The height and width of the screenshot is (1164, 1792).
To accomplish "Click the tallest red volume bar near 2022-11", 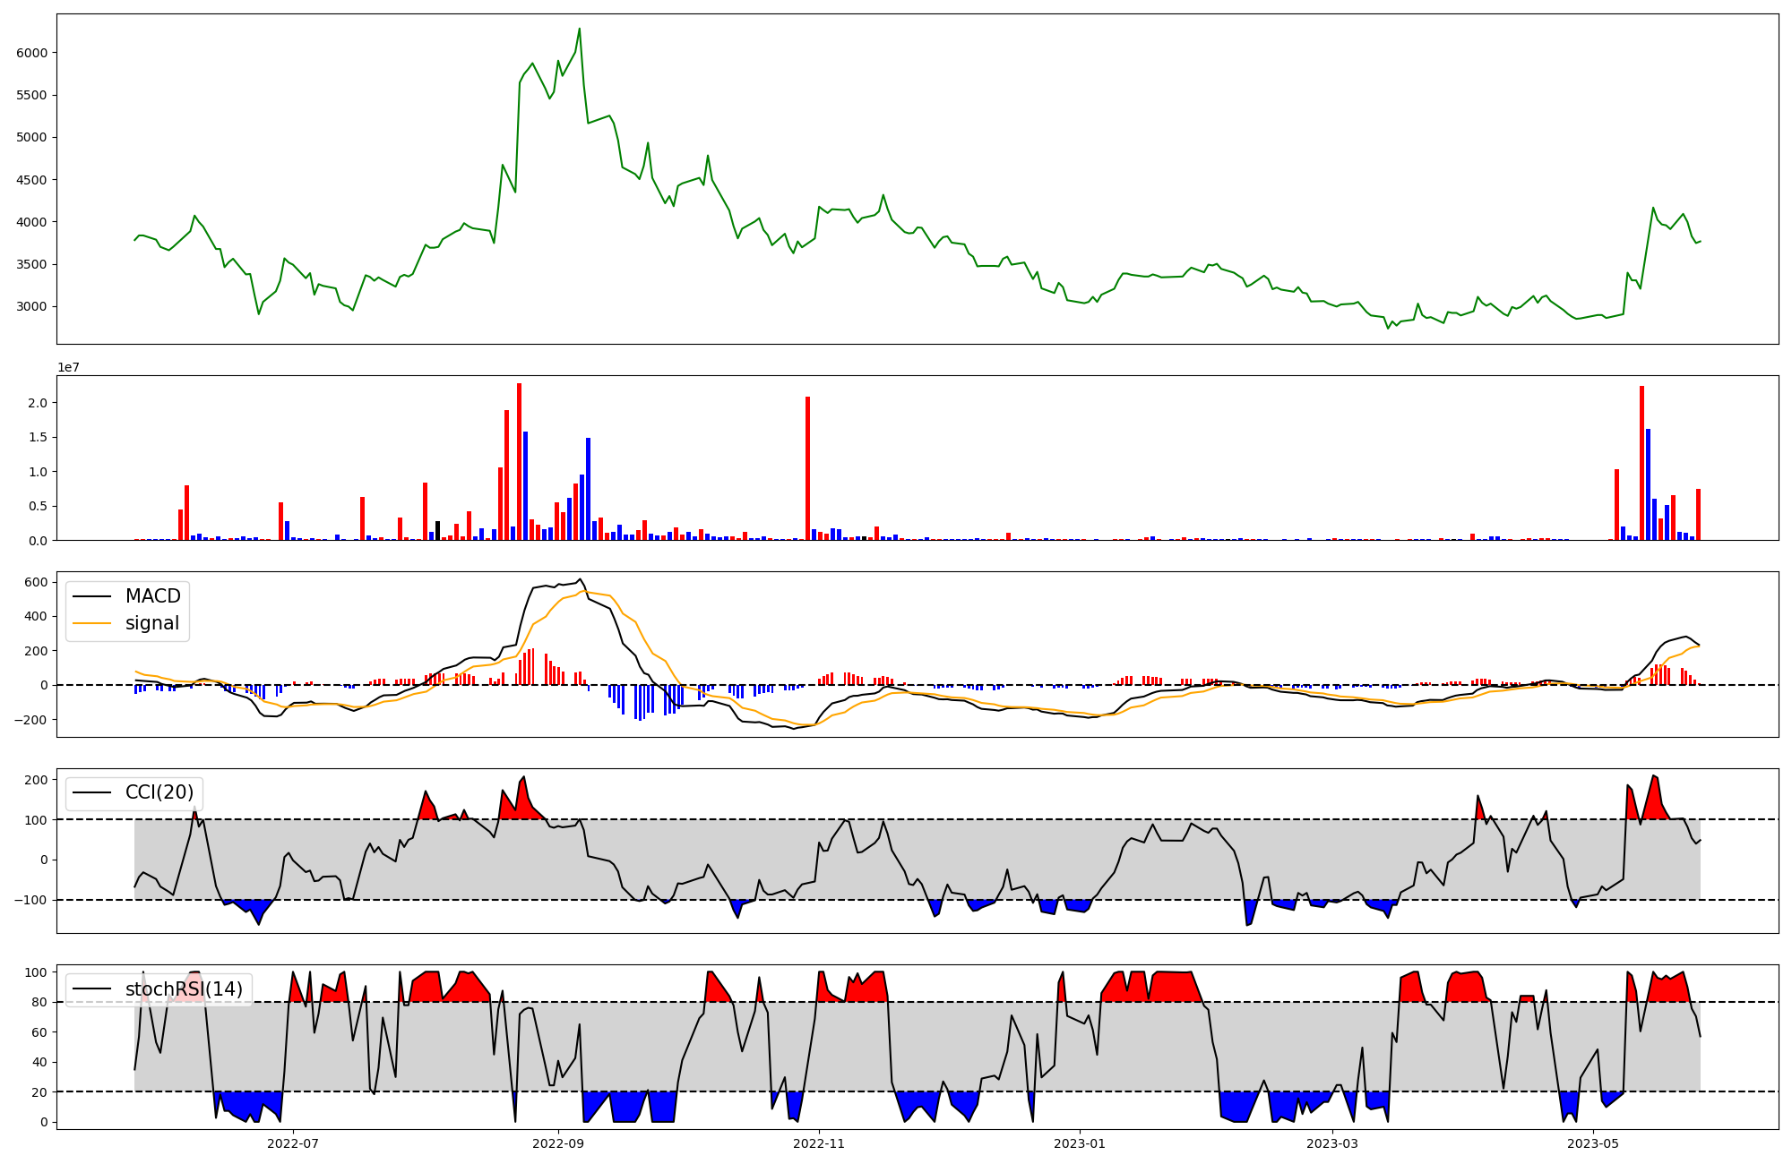I will [x=807, y=468].
